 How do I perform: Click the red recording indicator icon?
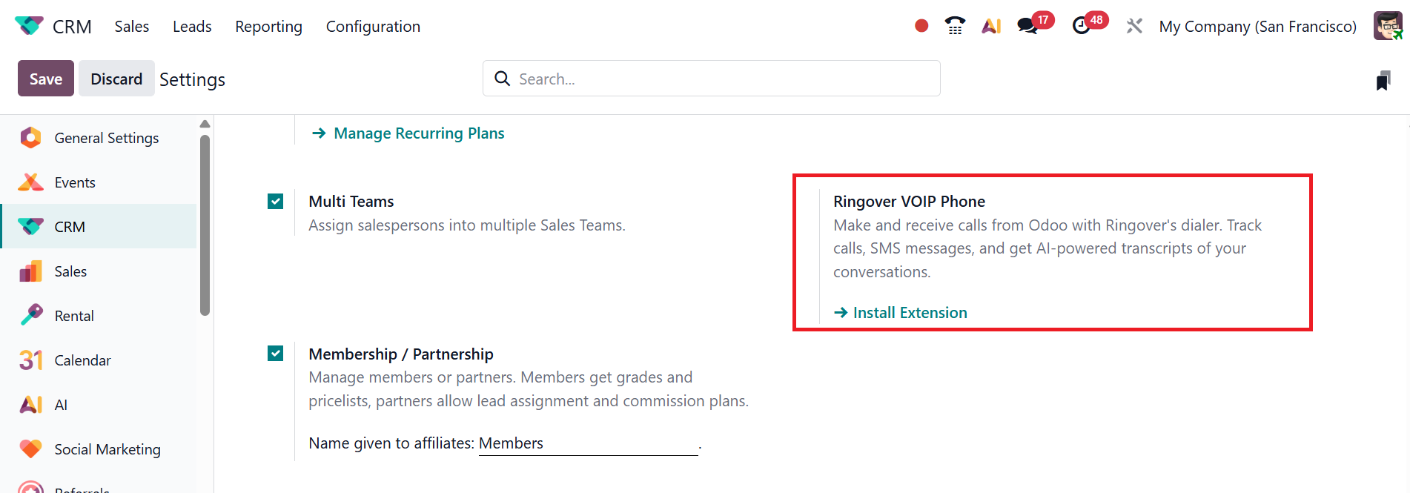(x=921, y=26)
